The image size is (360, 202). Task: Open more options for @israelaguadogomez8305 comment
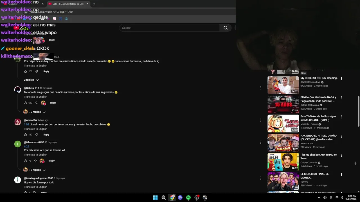coord(261,178)
